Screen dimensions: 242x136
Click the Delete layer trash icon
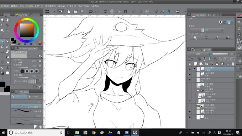tap(233, 64)
